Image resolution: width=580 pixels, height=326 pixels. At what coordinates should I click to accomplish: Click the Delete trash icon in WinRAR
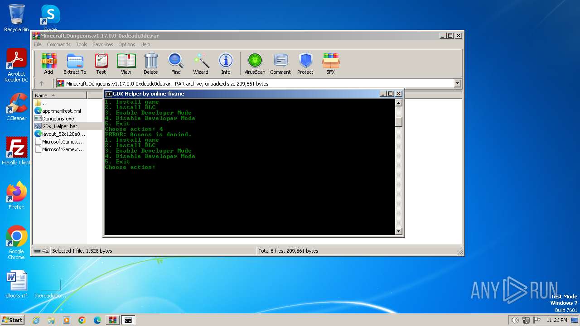click(x=151, y=63)
